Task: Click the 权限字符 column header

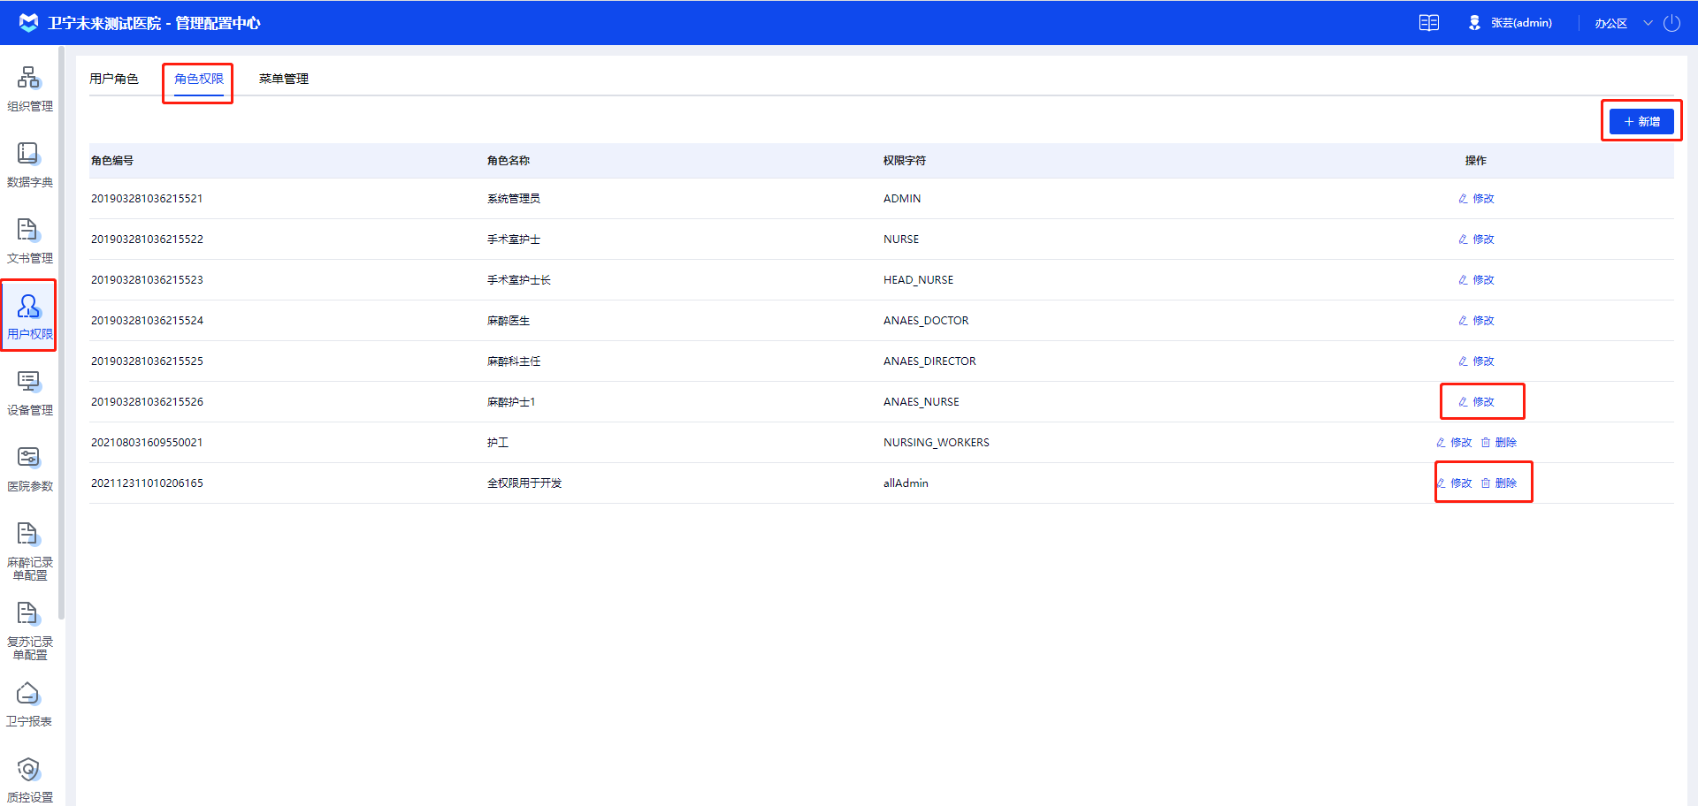Action: [905, 161]
